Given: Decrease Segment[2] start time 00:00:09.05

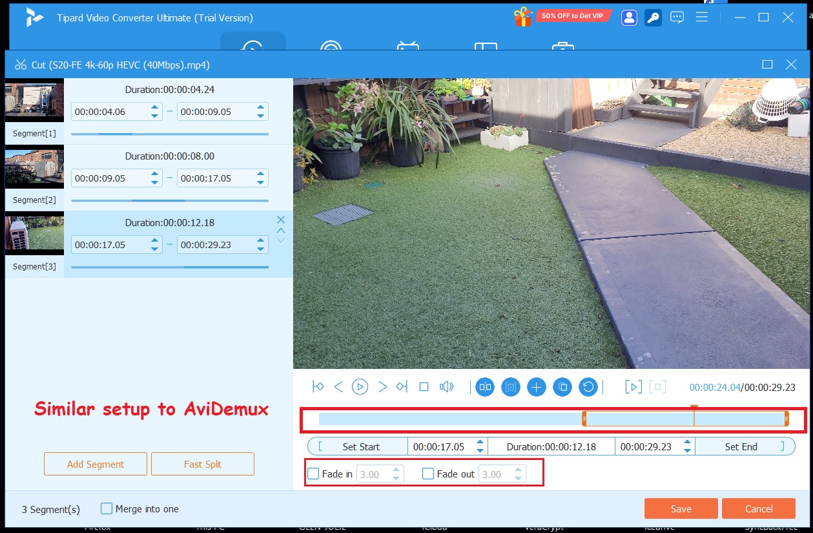Looking at the screenshot, I should pyautogui.click(x=154, y=183).
